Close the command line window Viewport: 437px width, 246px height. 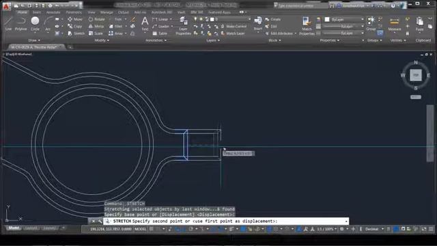click(x=94, y=221)
